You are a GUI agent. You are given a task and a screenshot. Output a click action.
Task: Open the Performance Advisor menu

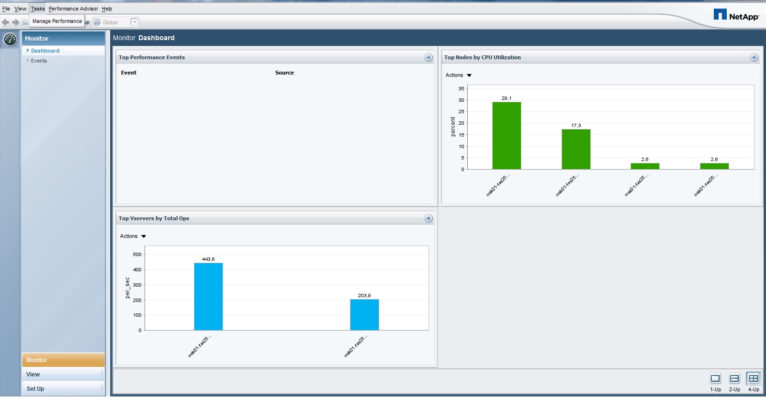[x=73, y=9]
